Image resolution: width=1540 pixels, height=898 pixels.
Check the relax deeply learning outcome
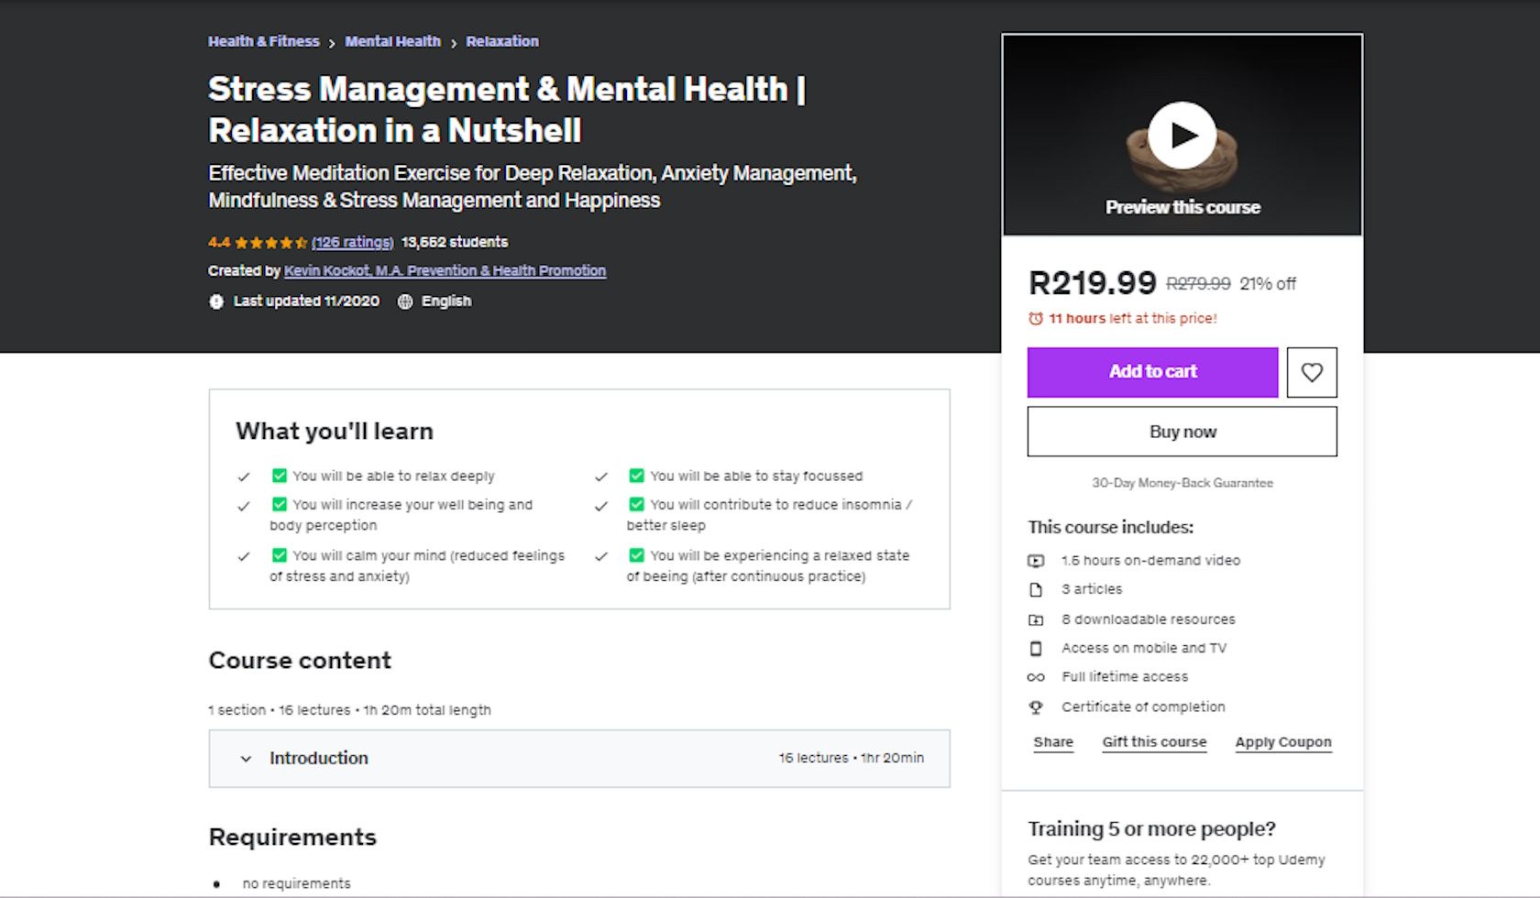280,476
